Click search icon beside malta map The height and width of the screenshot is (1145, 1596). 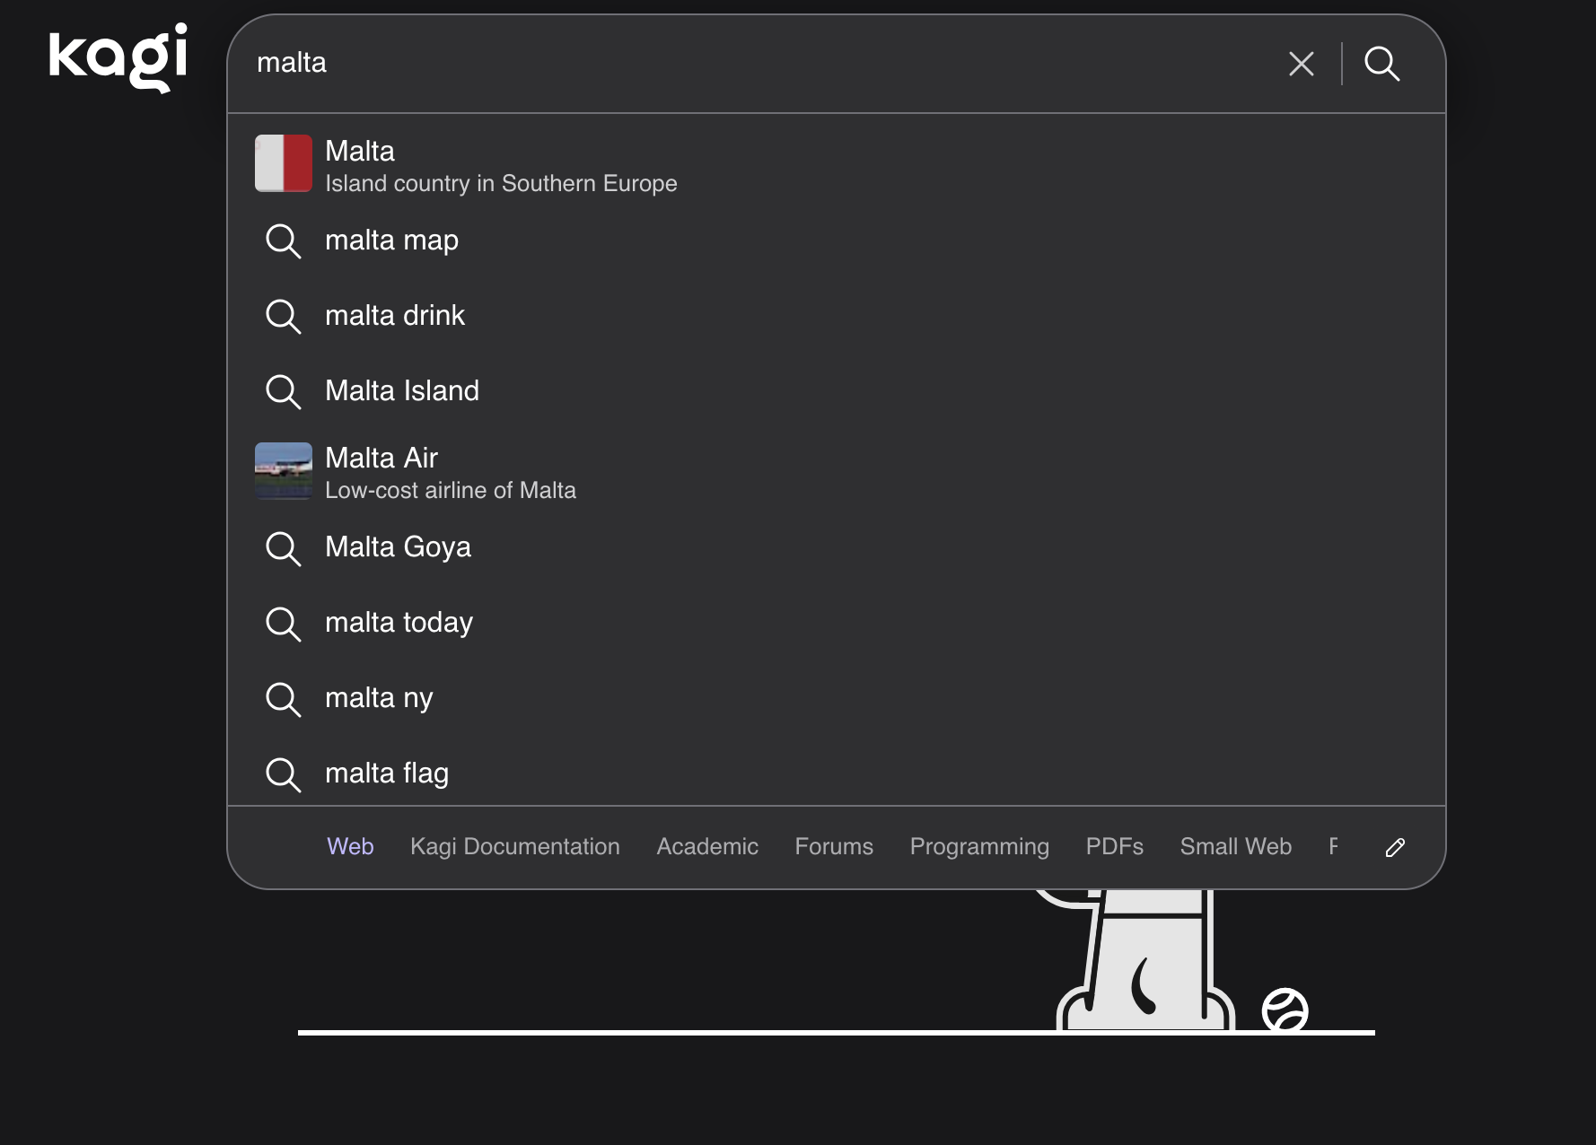click(284, 240)
